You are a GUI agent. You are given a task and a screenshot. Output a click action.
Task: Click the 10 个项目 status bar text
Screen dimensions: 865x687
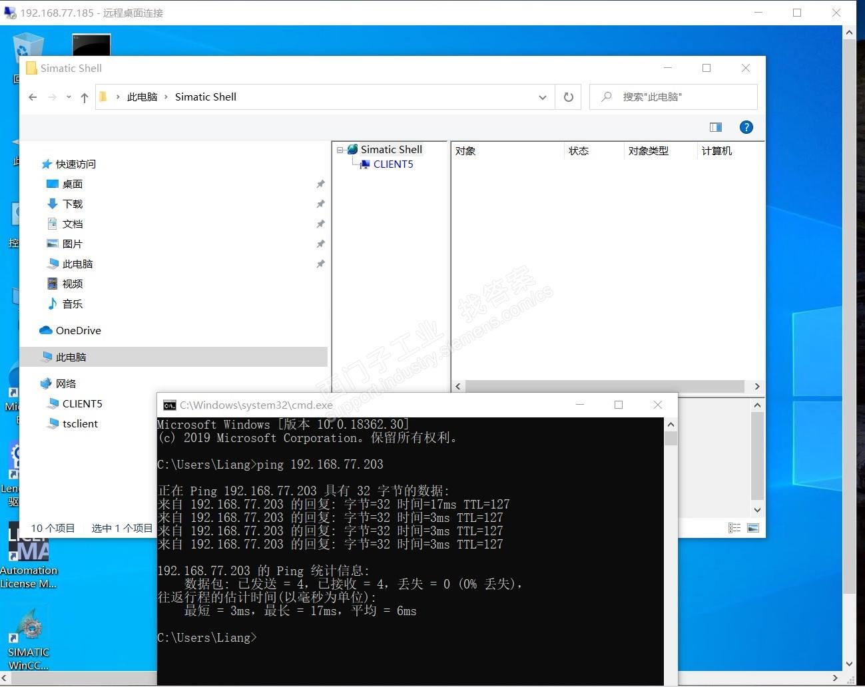tap(53, 528)
